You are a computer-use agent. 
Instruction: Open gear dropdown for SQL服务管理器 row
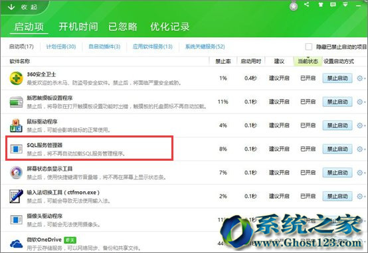361,149
